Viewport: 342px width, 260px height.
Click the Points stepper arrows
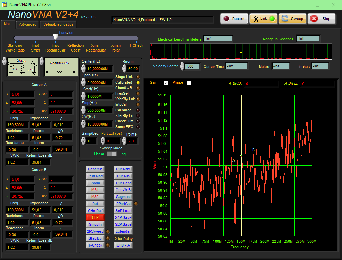click(124, 141)
